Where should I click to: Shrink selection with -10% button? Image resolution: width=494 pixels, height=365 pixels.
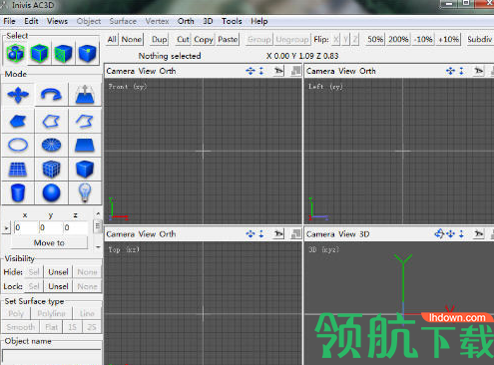click(x=423, y=39)
